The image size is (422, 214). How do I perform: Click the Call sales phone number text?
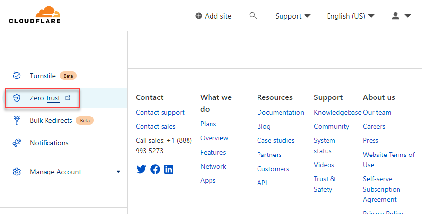[164, 145]
